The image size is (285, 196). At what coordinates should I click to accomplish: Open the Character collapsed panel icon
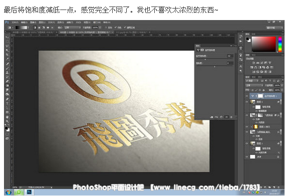(x=240, y=66)
